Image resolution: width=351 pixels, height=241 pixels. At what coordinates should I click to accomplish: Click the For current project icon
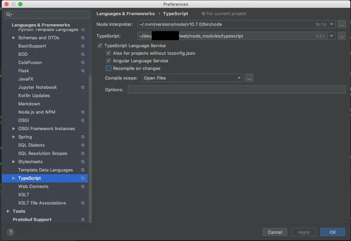coord(203,14)
